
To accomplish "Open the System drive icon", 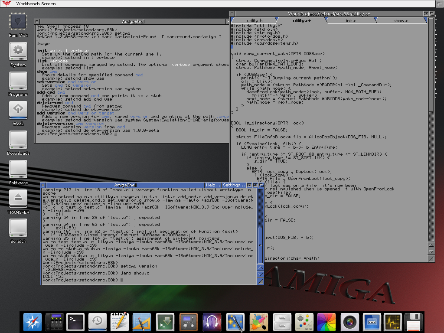I will [18, 52].
